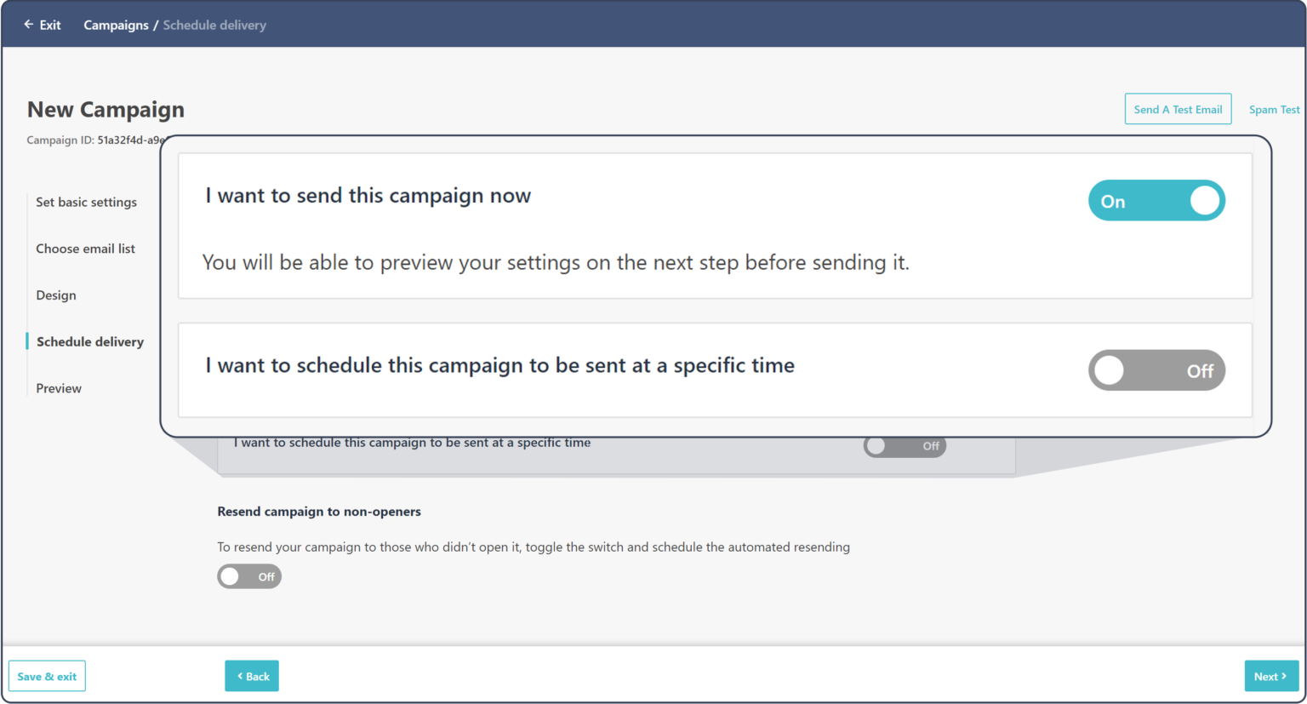Open the 'Design' step
The height and width of the screenshot is (704, 1307).
(x=55, y=295)
